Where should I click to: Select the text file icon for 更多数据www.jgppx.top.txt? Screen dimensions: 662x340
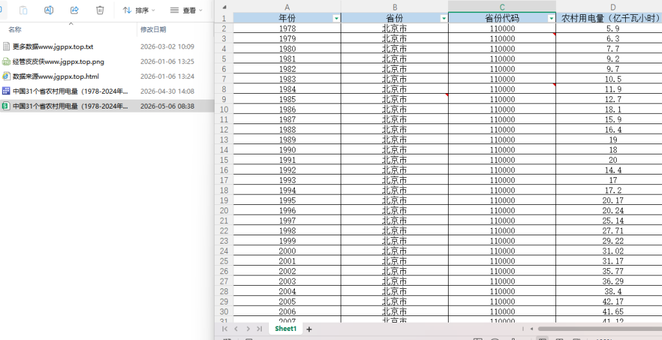click(x=6, y=47)
